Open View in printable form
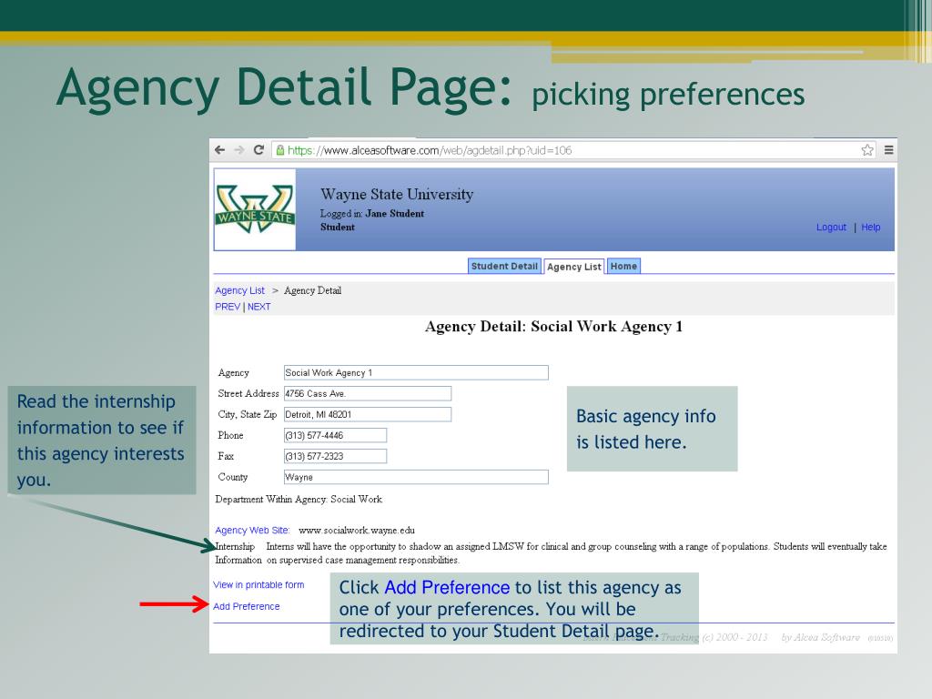Image resolution: width=932 pixels, height=699 pixels. coord(258,585)
